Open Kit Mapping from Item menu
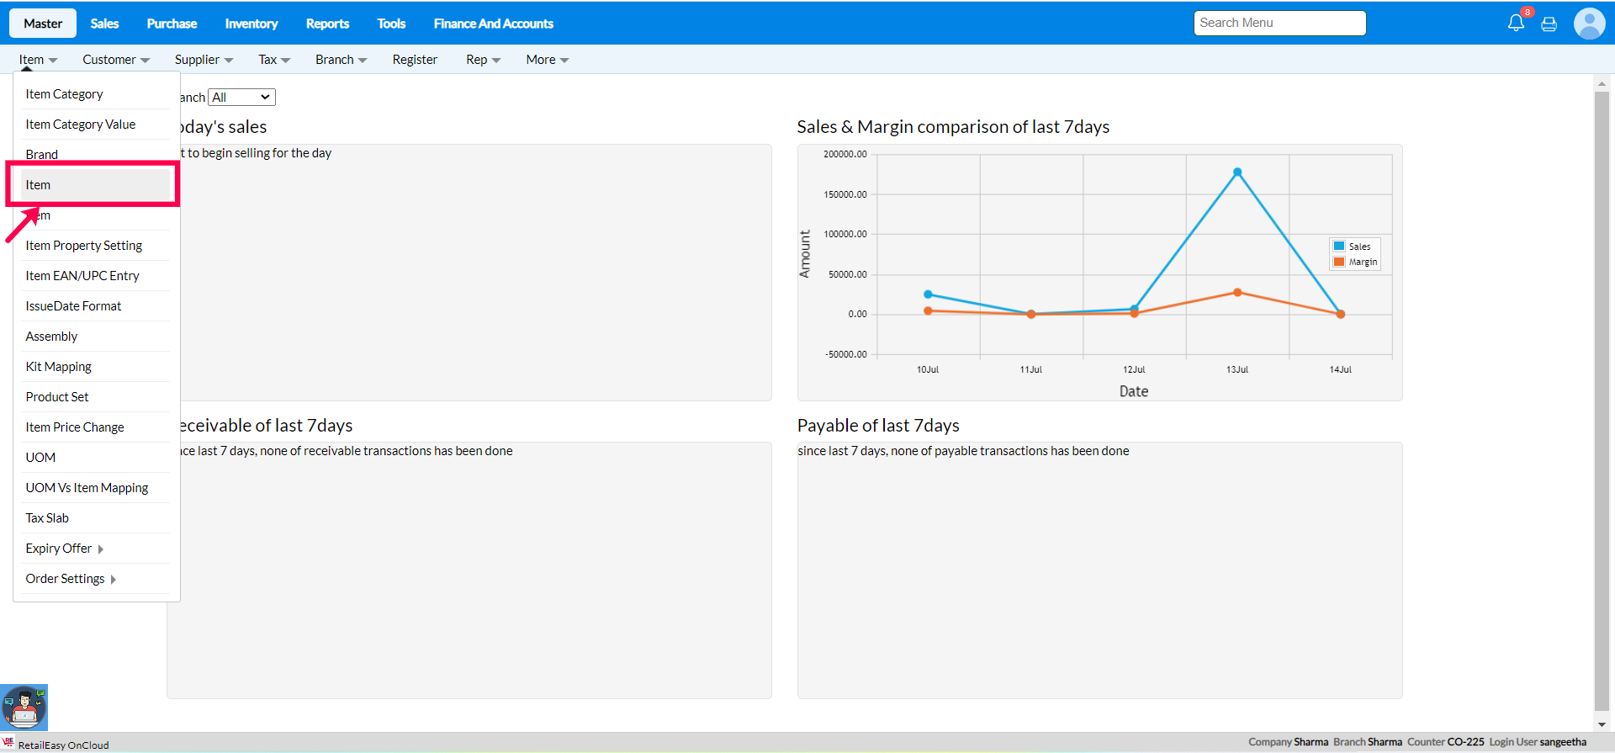This screenshot has height=753, width=1615. point(58,367)
